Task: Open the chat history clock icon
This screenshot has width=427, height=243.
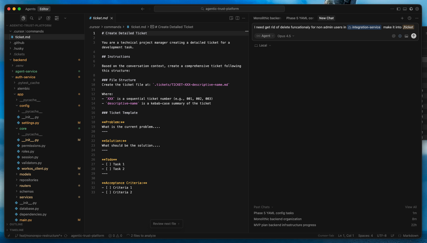Action: coord(409,18)
